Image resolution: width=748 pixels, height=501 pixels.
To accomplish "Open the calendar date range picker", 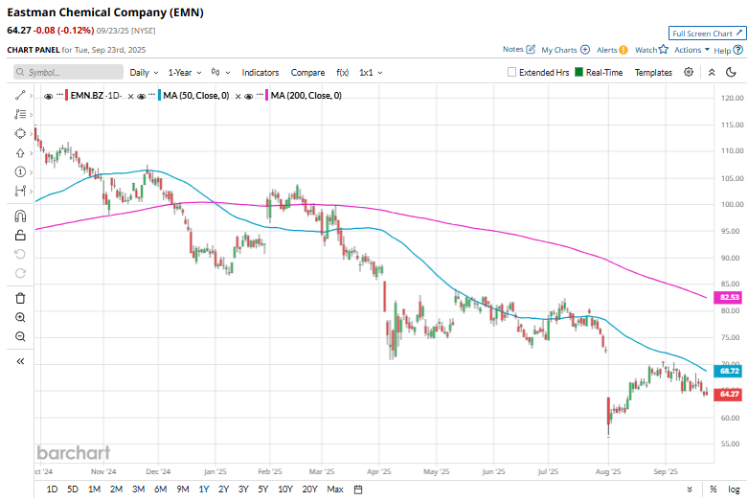I will [357, 490].
